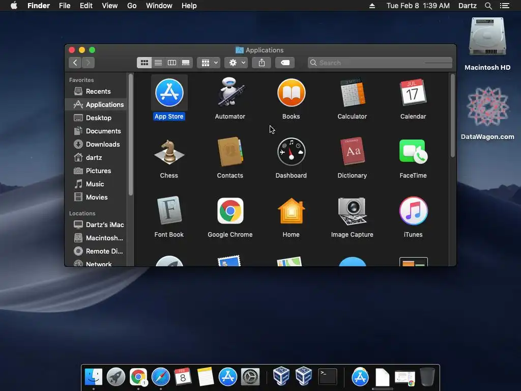Click the main file area scrollbar
Screen dimensions: 521x391
452,116
